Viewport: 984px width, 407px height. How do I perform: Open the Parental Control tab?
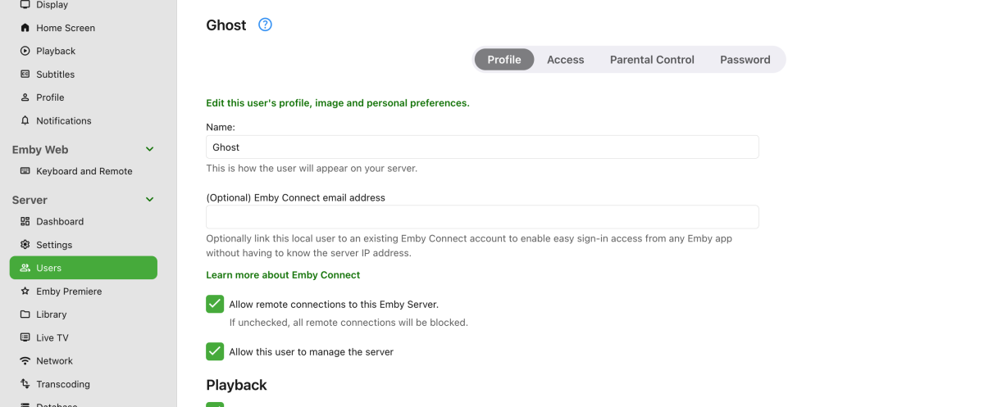pos(652,59)
